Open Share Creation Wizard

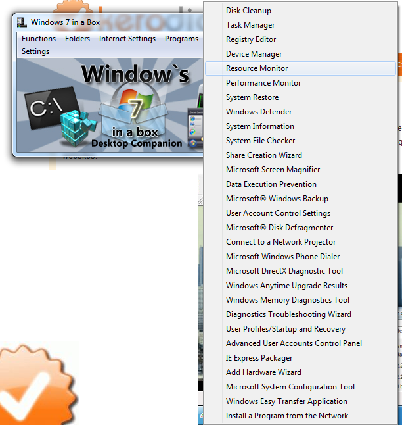pos(300,155)
